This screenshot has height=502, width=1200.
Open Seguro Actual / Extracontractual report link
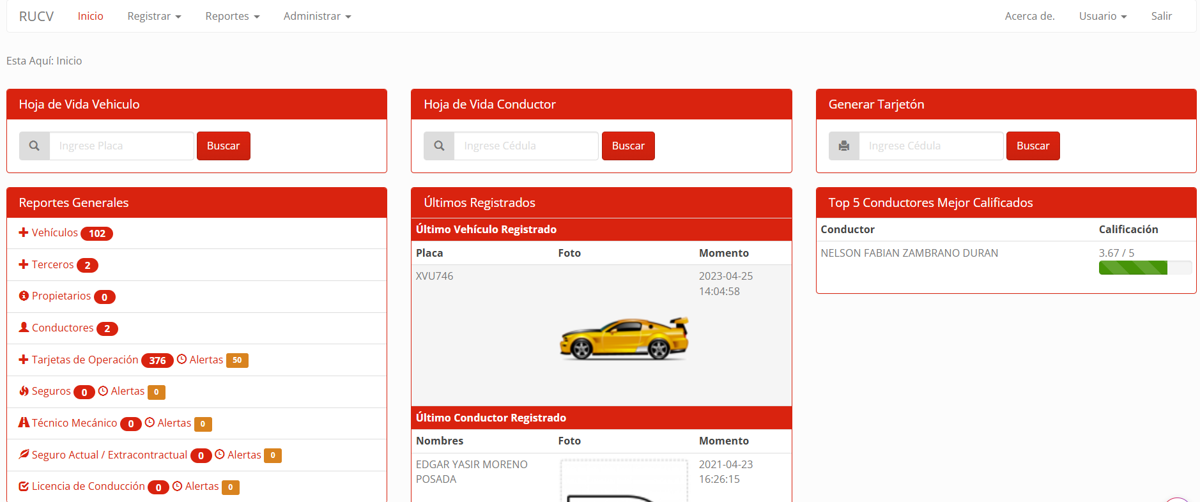pyautogui.click(x=109, y=455)
